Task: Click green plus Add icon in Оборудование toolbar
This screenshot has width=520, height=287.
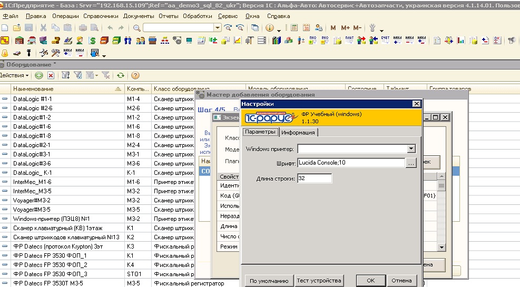Action: click(x=39, y=75)
